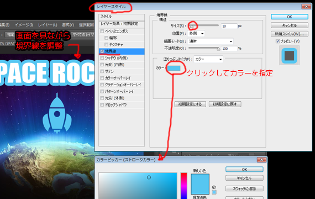Click OK in the color picker dialog
The width and height of the screenshot is (315, 199).
[244, 170]
